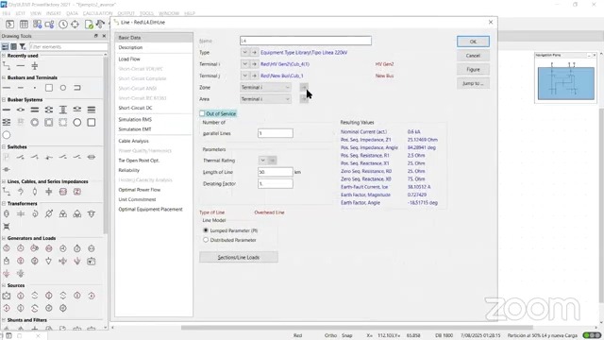Image resolution: width=604 pixels, height=340 pixels.
Task: Click the Length of Line input field
Action: point(275,172)
